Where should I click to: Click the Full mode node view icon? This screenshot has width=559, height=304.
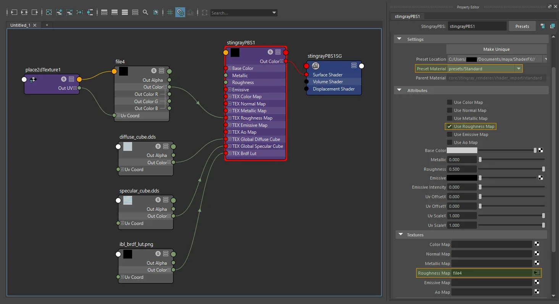[125, 13]
